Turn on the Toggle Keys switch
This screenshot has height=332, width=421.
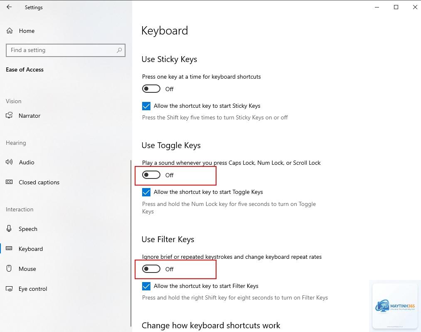151,175
